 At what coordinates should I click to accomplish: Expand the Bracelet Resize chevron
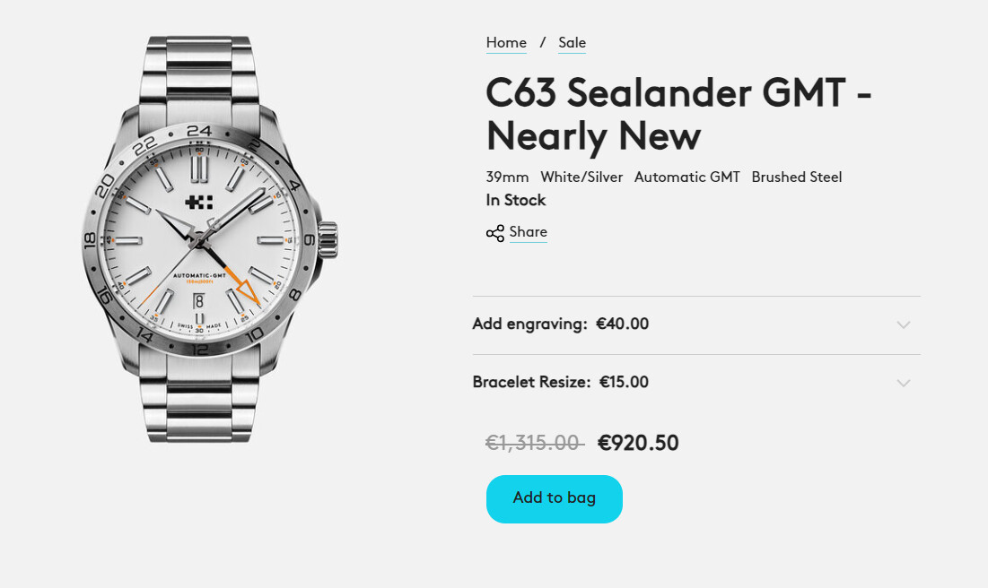pos(904,383)
